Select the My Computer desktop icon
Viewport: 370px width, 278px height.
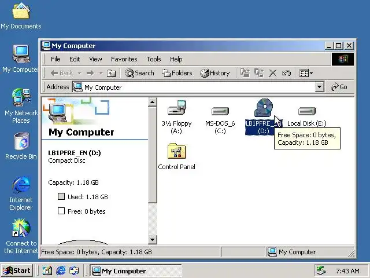click(21, 59)
